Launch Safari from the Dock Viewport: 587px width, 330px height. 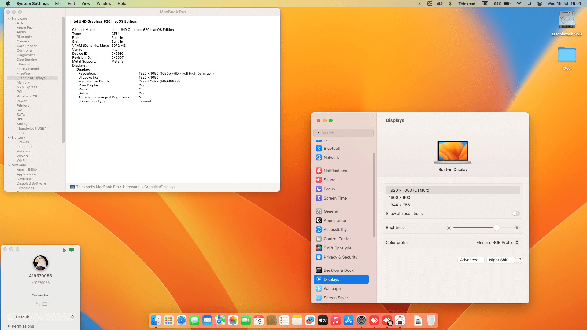182,320
